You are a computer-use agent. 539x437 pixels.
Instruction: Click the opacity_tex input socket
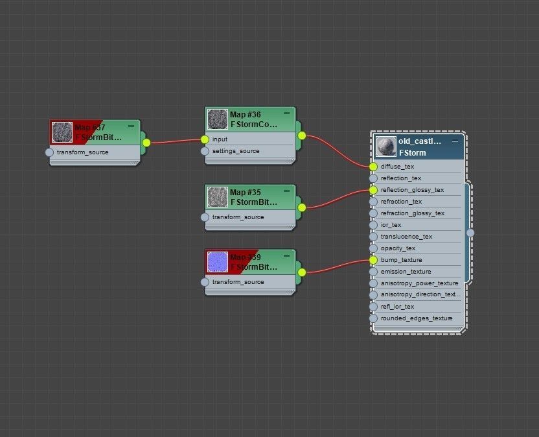[x=373, y=248]
